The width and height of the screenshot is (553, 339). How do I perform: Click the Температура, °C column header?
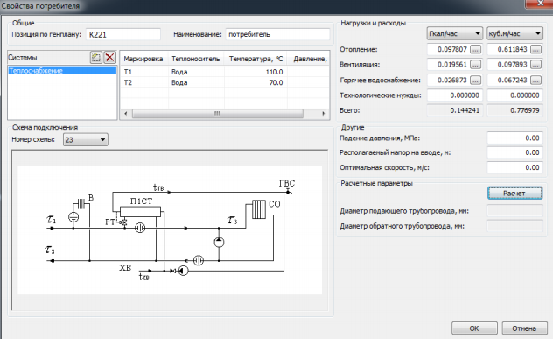click(x=255, y=59)
